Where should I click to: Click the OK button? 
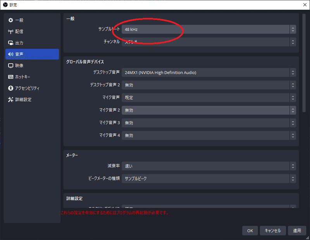250,231
